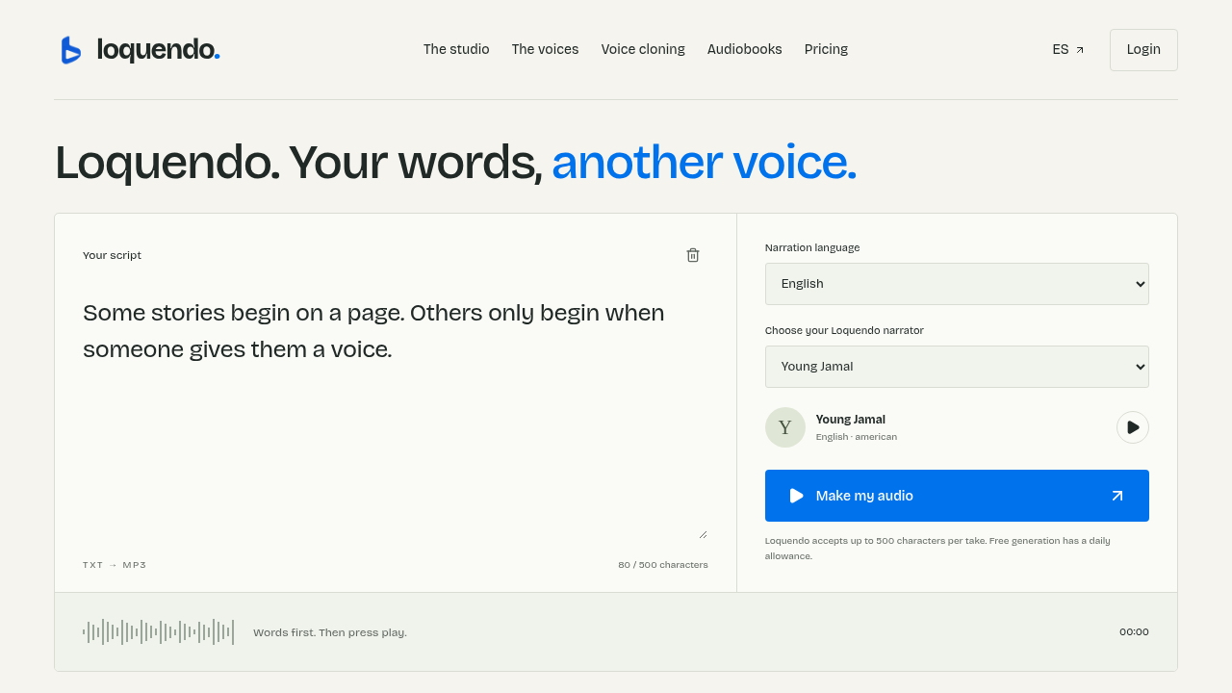Open the Loquendo narrator dropdown
The width and height of the screenshot is (1232, 693).
[957, 367]
